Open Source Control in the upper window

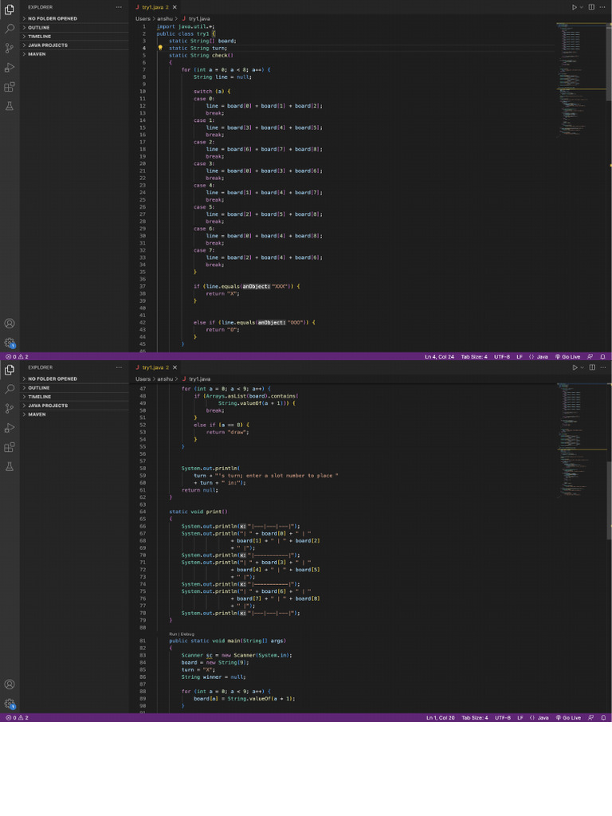(10, 48)
